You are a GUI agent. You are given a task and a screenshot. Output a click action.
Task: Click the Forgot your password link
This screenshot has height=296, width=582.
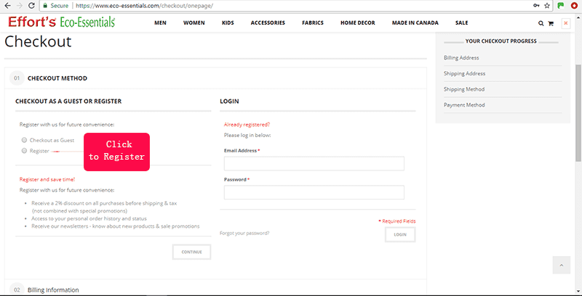tap(244, 233)
